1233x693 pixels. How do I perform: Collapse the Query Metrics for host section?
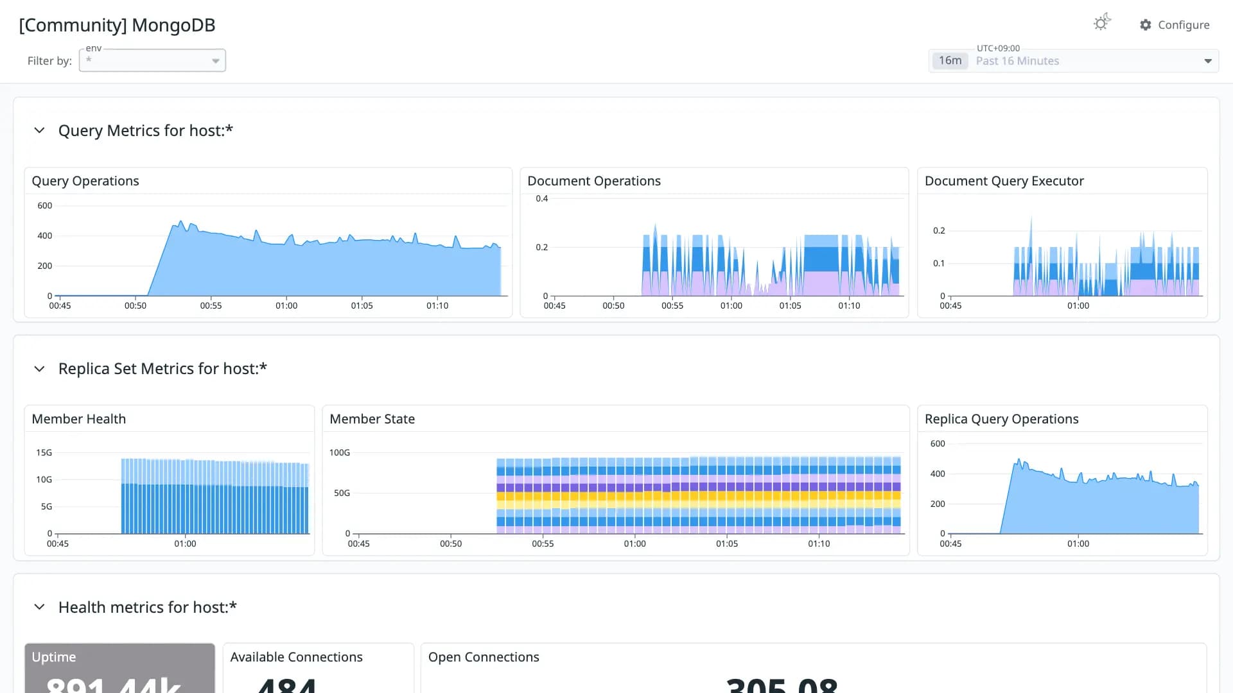pos(39,130)
